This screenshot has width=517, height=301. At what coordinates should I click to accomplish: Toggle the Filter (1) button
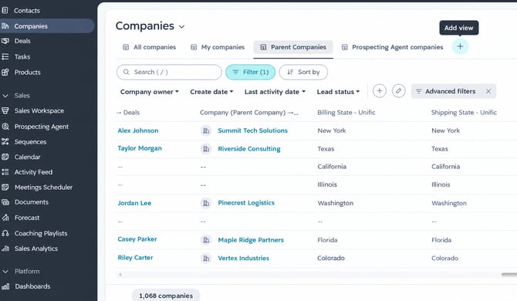click(x=250, y=72)
